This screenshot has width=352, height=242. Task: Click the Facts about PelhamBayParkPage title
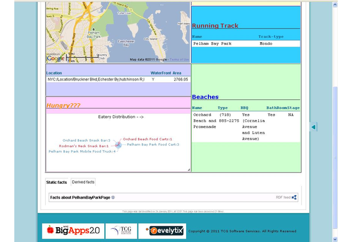click(x=80, y=197)
